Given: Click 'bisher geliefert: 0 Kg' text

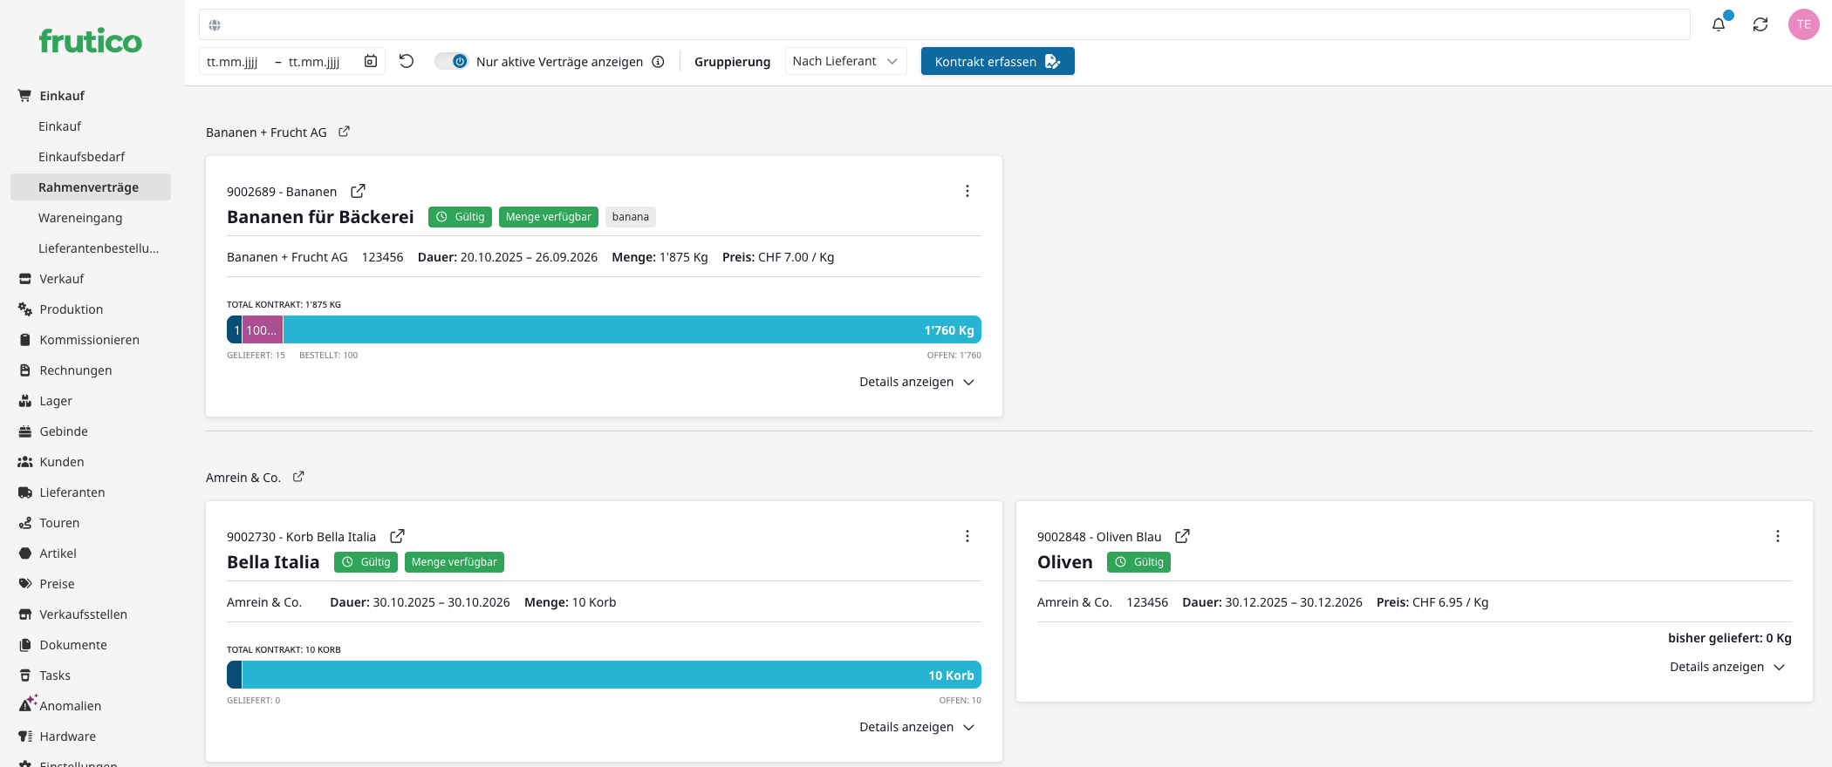Looking at the screenshot, I should click(1730, 638).
